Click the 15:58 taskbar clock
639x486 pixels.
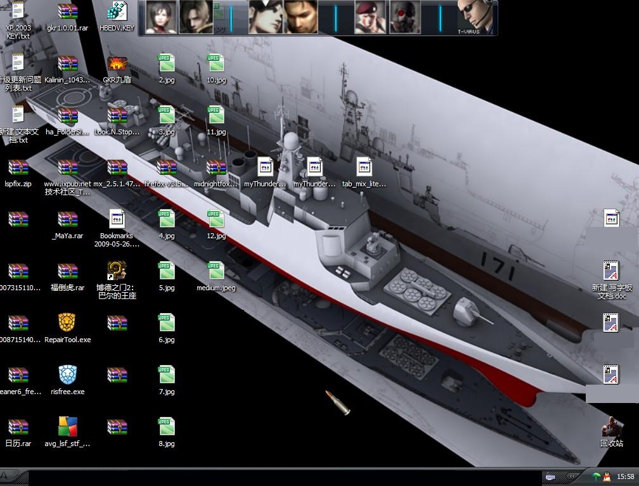[x=625, y=476]
